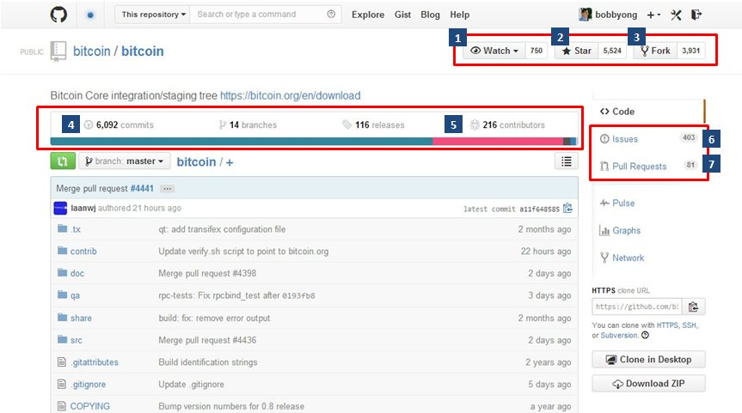Click the Clone in Desktop button

tap(648, 359)
